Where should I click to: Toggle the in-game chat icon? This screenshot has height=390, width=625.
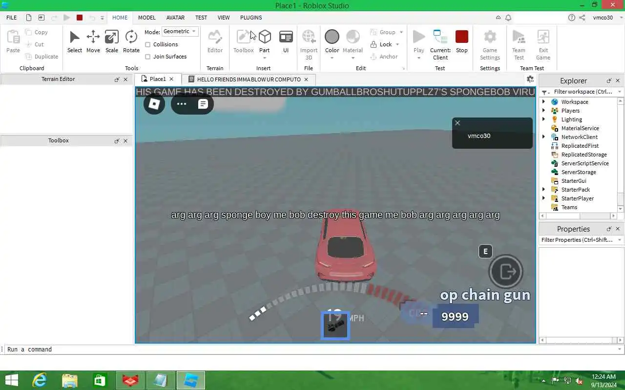[x=203, y=104]
